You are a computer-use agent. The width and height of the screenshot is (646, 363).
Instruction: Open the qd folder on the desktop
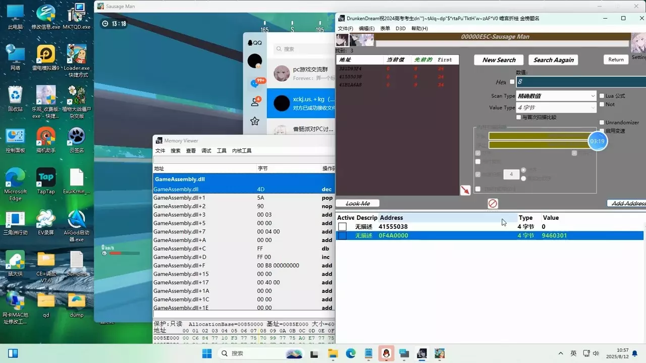click(46, 305)
